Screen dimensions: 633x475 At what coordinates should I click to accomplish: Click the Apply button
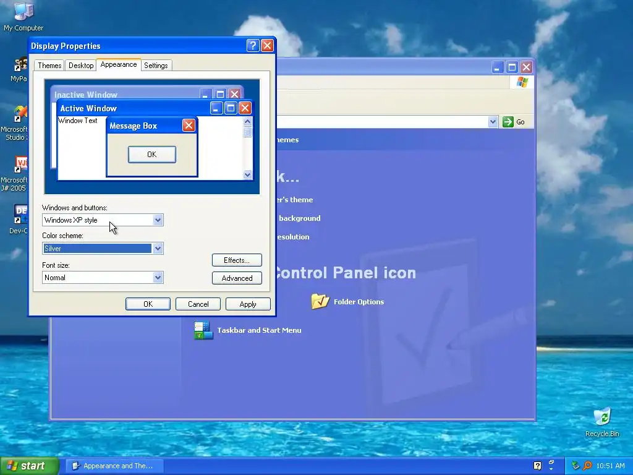pyautogui.click(x=248, y=304)
